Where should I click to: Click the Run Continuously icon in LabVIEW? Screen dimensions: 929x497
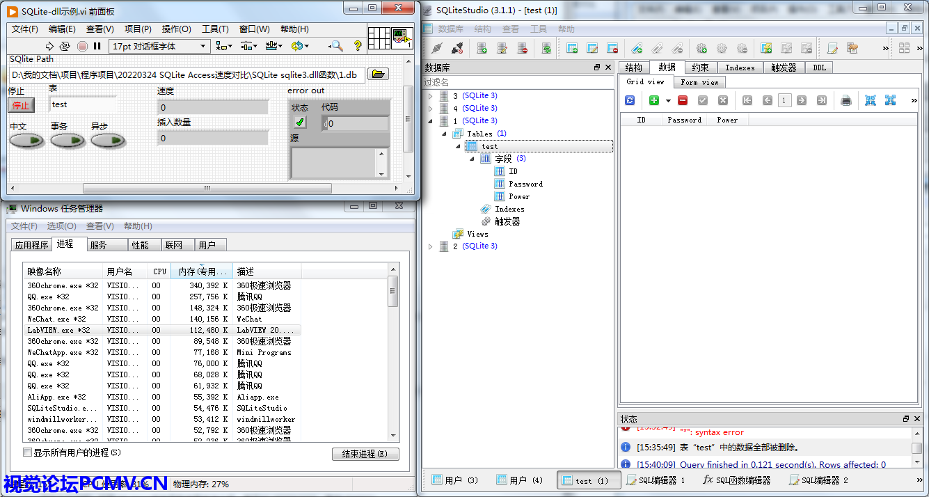coord(65,46)
